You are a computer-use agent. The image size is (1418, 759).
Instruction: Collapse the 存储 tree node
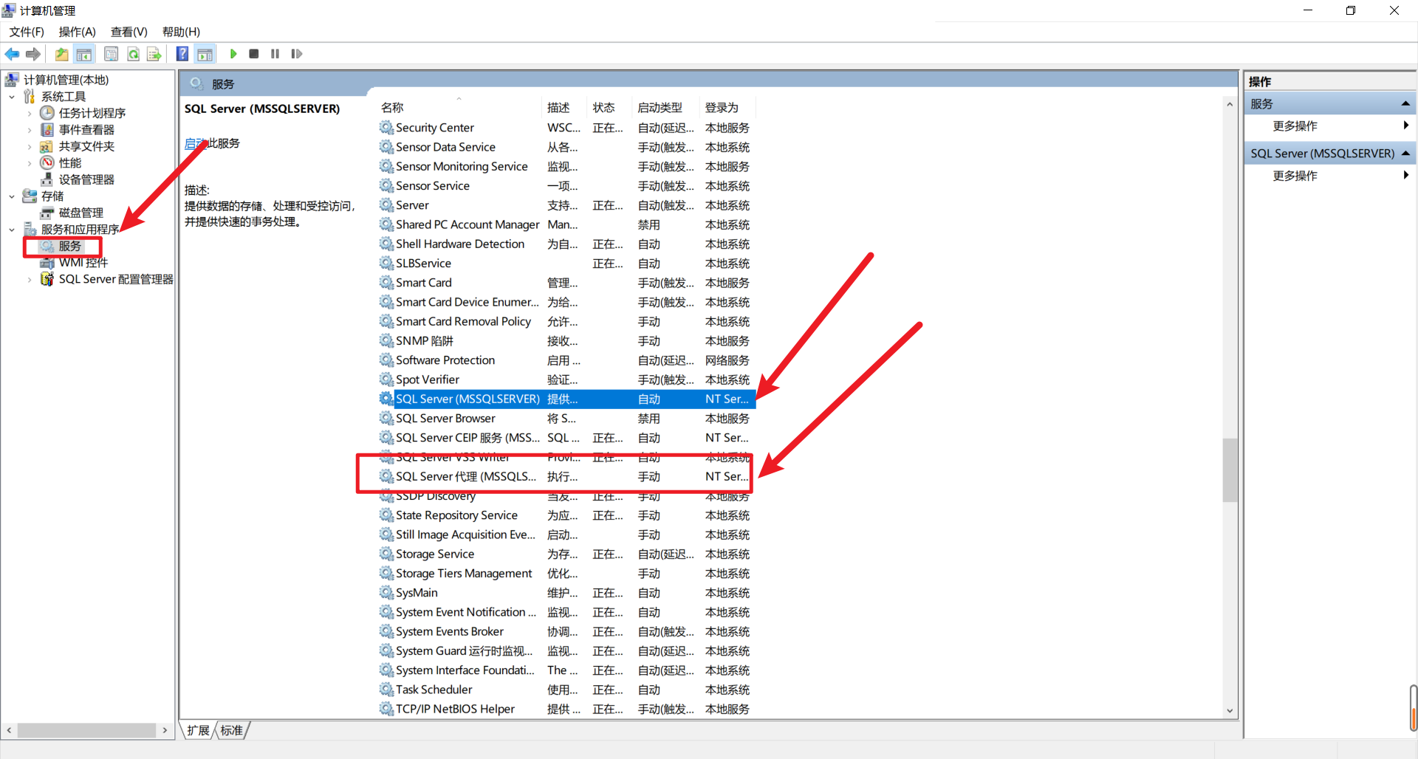coord(11,196)
